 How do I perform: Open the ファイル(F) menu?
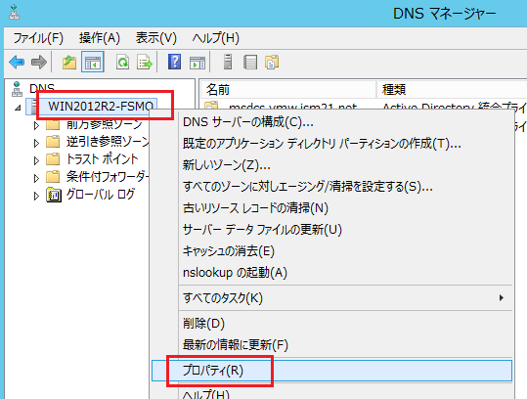[x=38, y=38]
